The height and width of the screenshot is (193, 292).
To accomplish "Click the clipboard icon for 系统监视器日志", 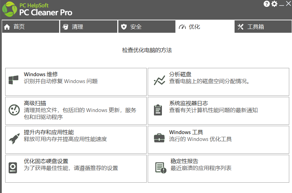I will pos(158,110).
